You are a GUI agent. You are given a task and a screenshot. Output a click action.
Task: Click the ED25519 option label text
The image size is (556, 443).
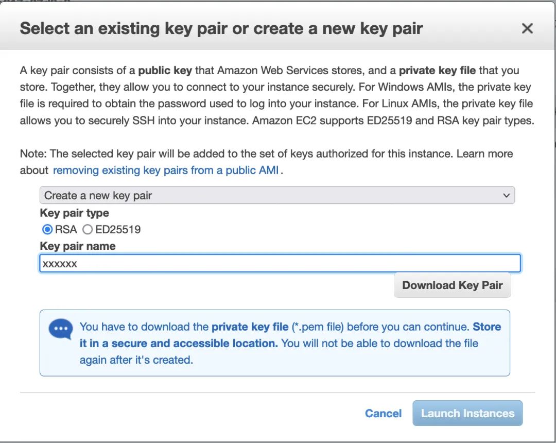(118, 230)
